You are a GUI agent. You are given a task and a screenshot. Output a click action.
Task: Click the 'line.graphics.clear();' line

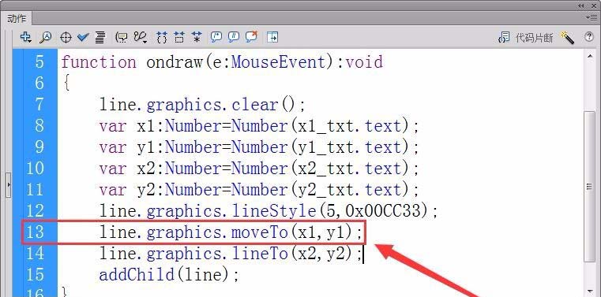(x=202, y=104)
